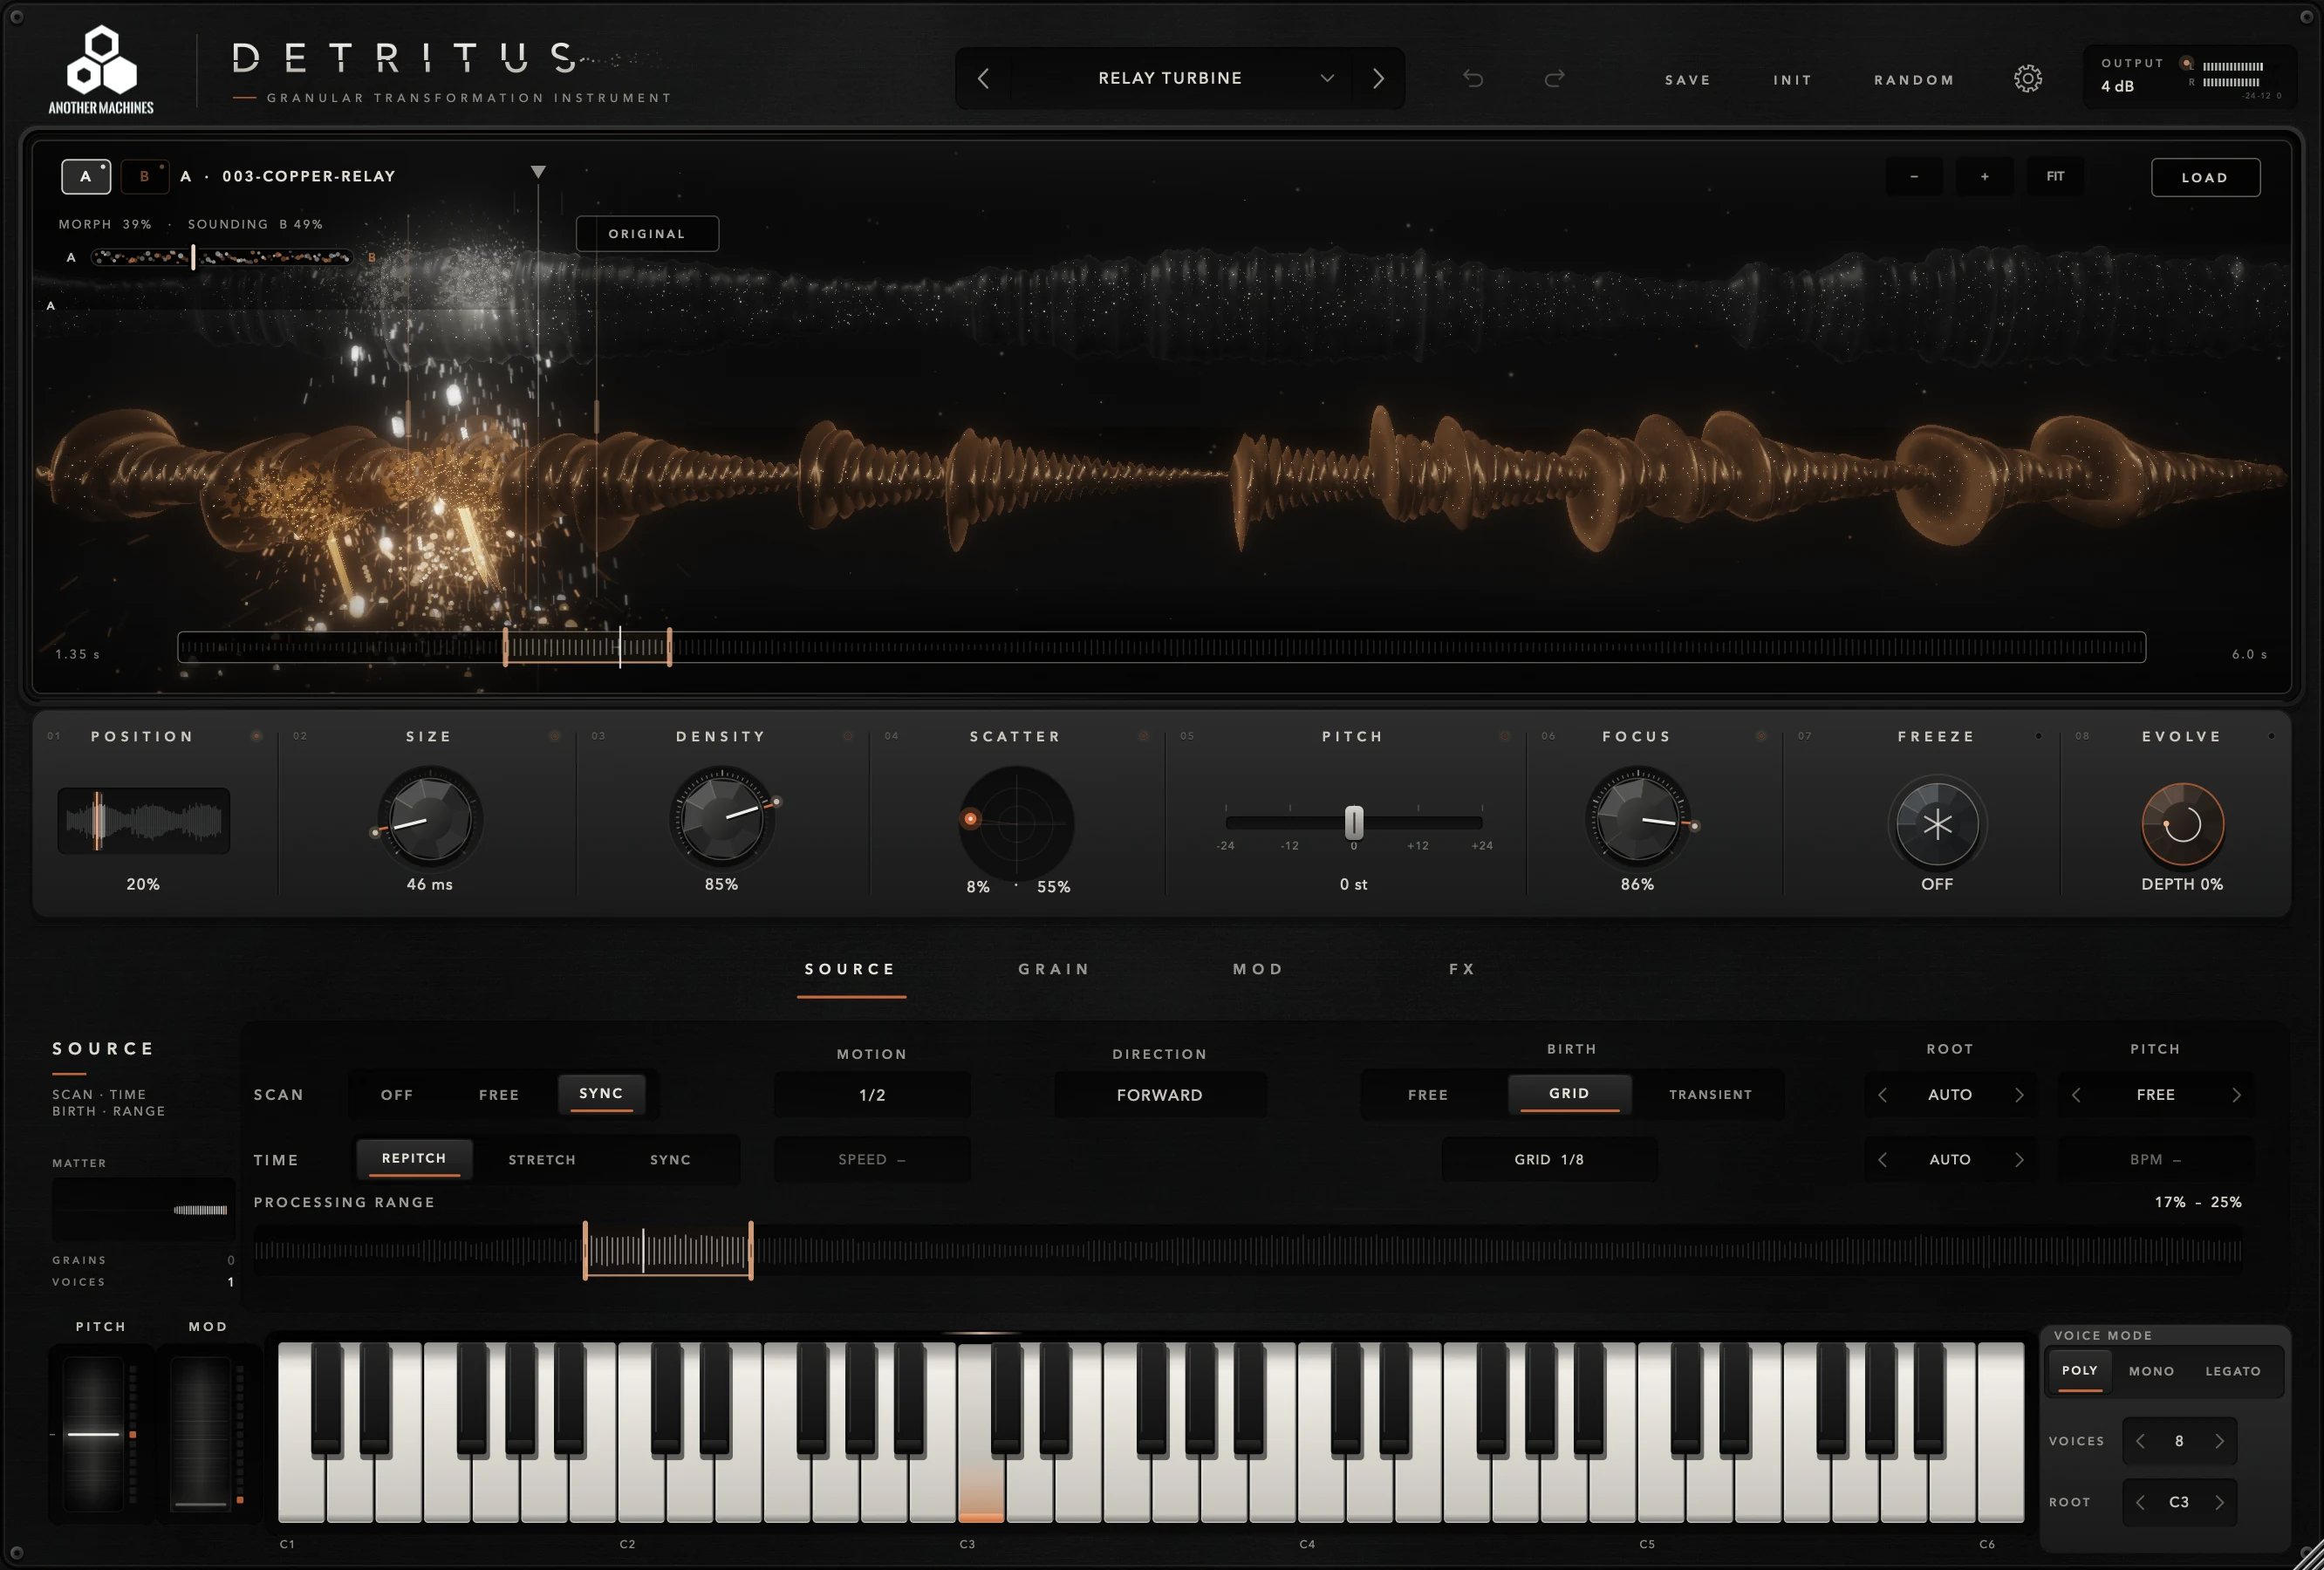
Task: Click next arrow on second-row AUTO selector
Action: tap(2019, 1160)
